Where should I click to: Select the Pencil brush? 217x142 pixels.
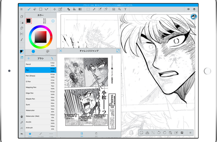(40, 64)
